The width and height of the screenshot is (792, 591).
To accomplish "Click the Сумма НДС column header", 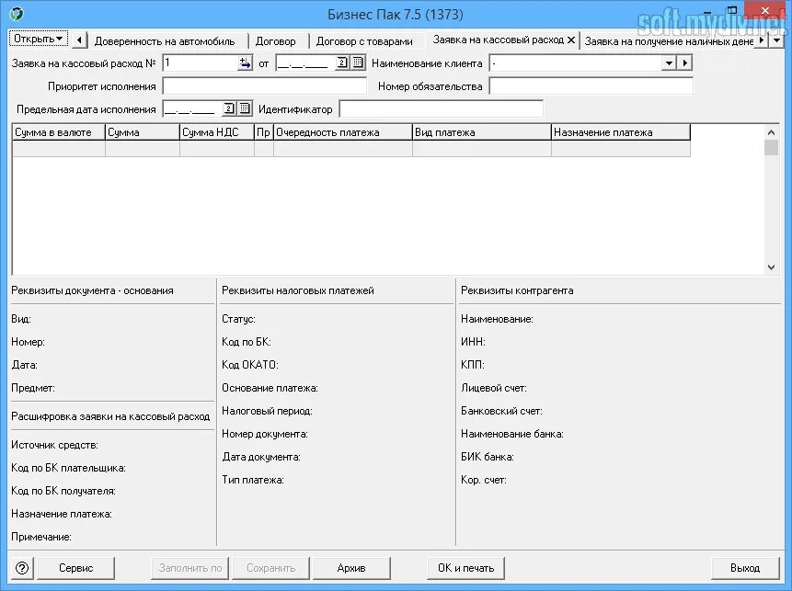I will 217,132.
